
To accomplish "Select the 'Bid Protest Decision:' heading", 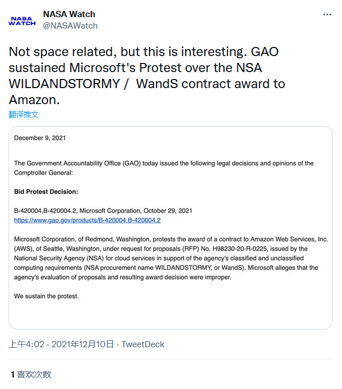I will tap(46, 192).
